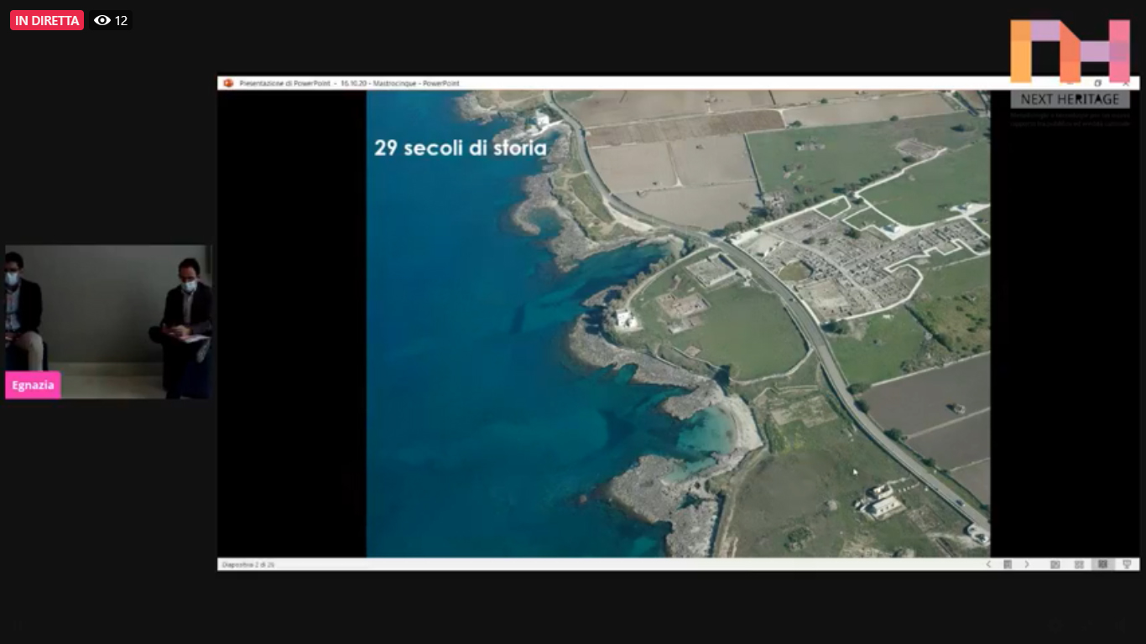Click the Next Heritage colorful logo
The image size is (1146, 644).
pos(1070,50)
